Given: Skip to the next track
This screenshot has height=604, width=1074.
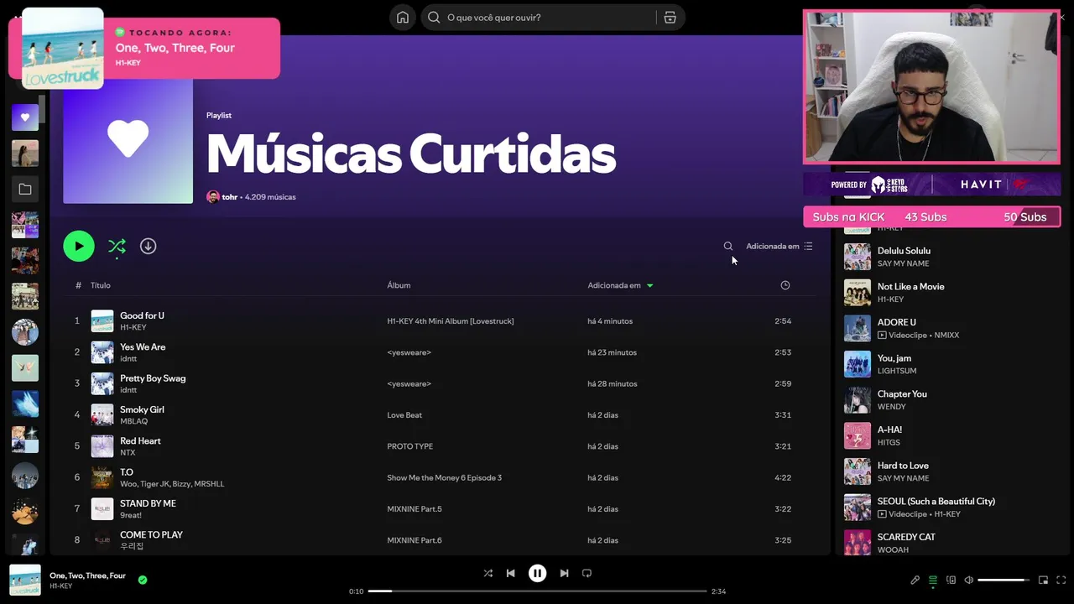Looking at the screenshot, I should [564, 573].
